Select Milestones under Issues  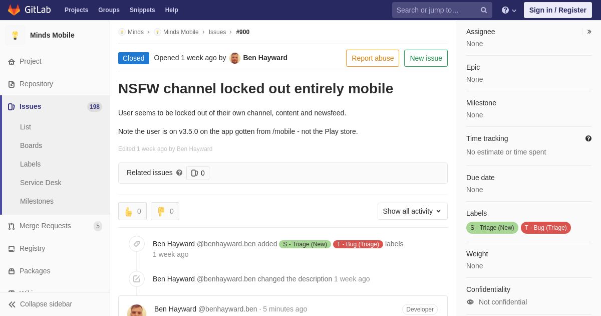point(37,201)
